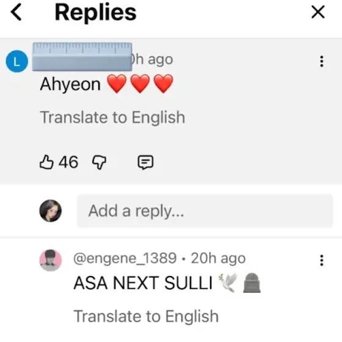
Task: Dislike the Ahyeon comment with thumbs down
Action: 99,162
